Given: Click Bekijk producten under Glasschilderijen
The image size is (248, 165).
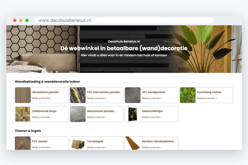Looking at the screenshot, I should coord(152,117).
